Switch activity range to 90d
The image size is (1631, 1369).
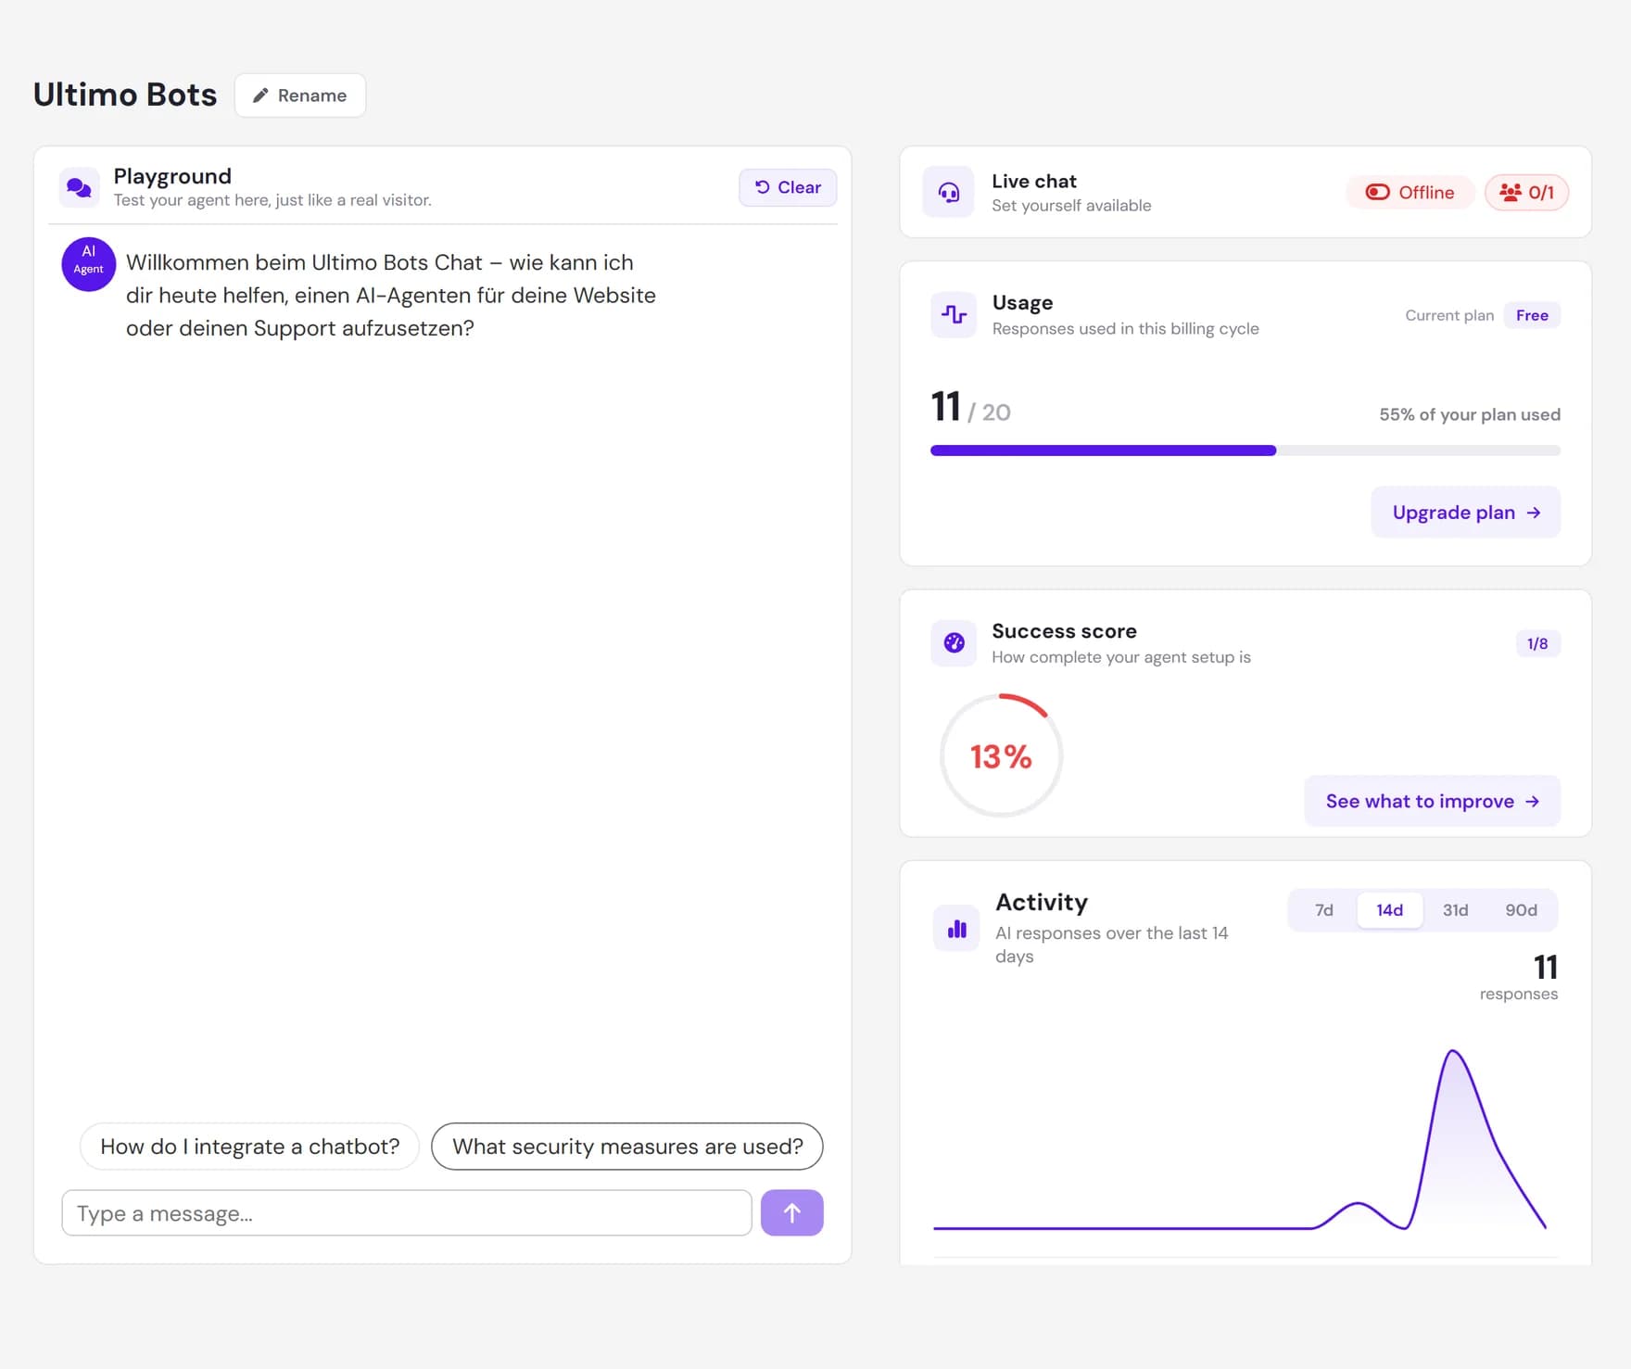1521,910
